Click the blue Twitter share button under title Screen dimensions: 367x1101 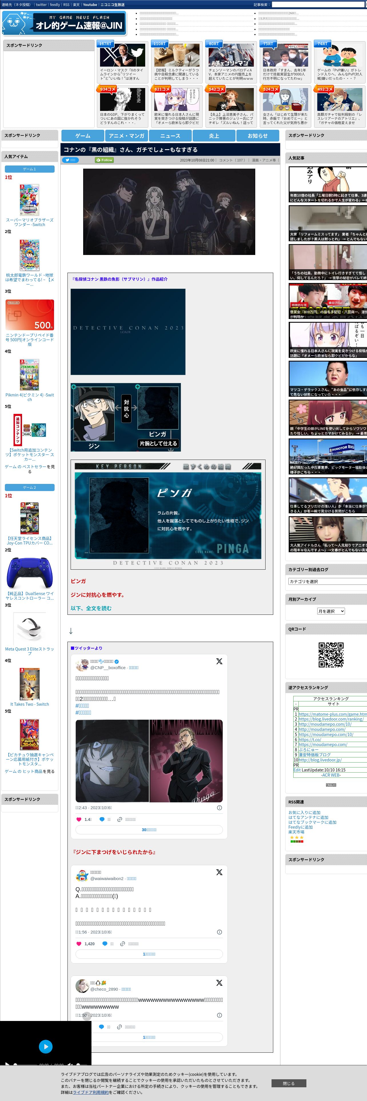click(71, 160)
